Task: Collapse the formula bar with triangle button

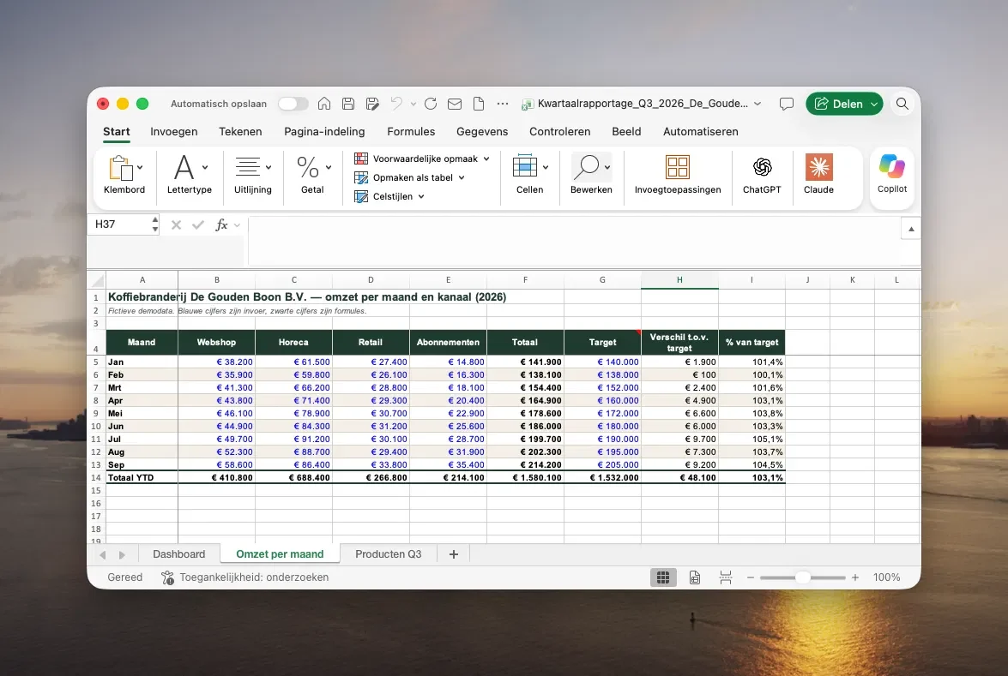Action: pos(911,229)
